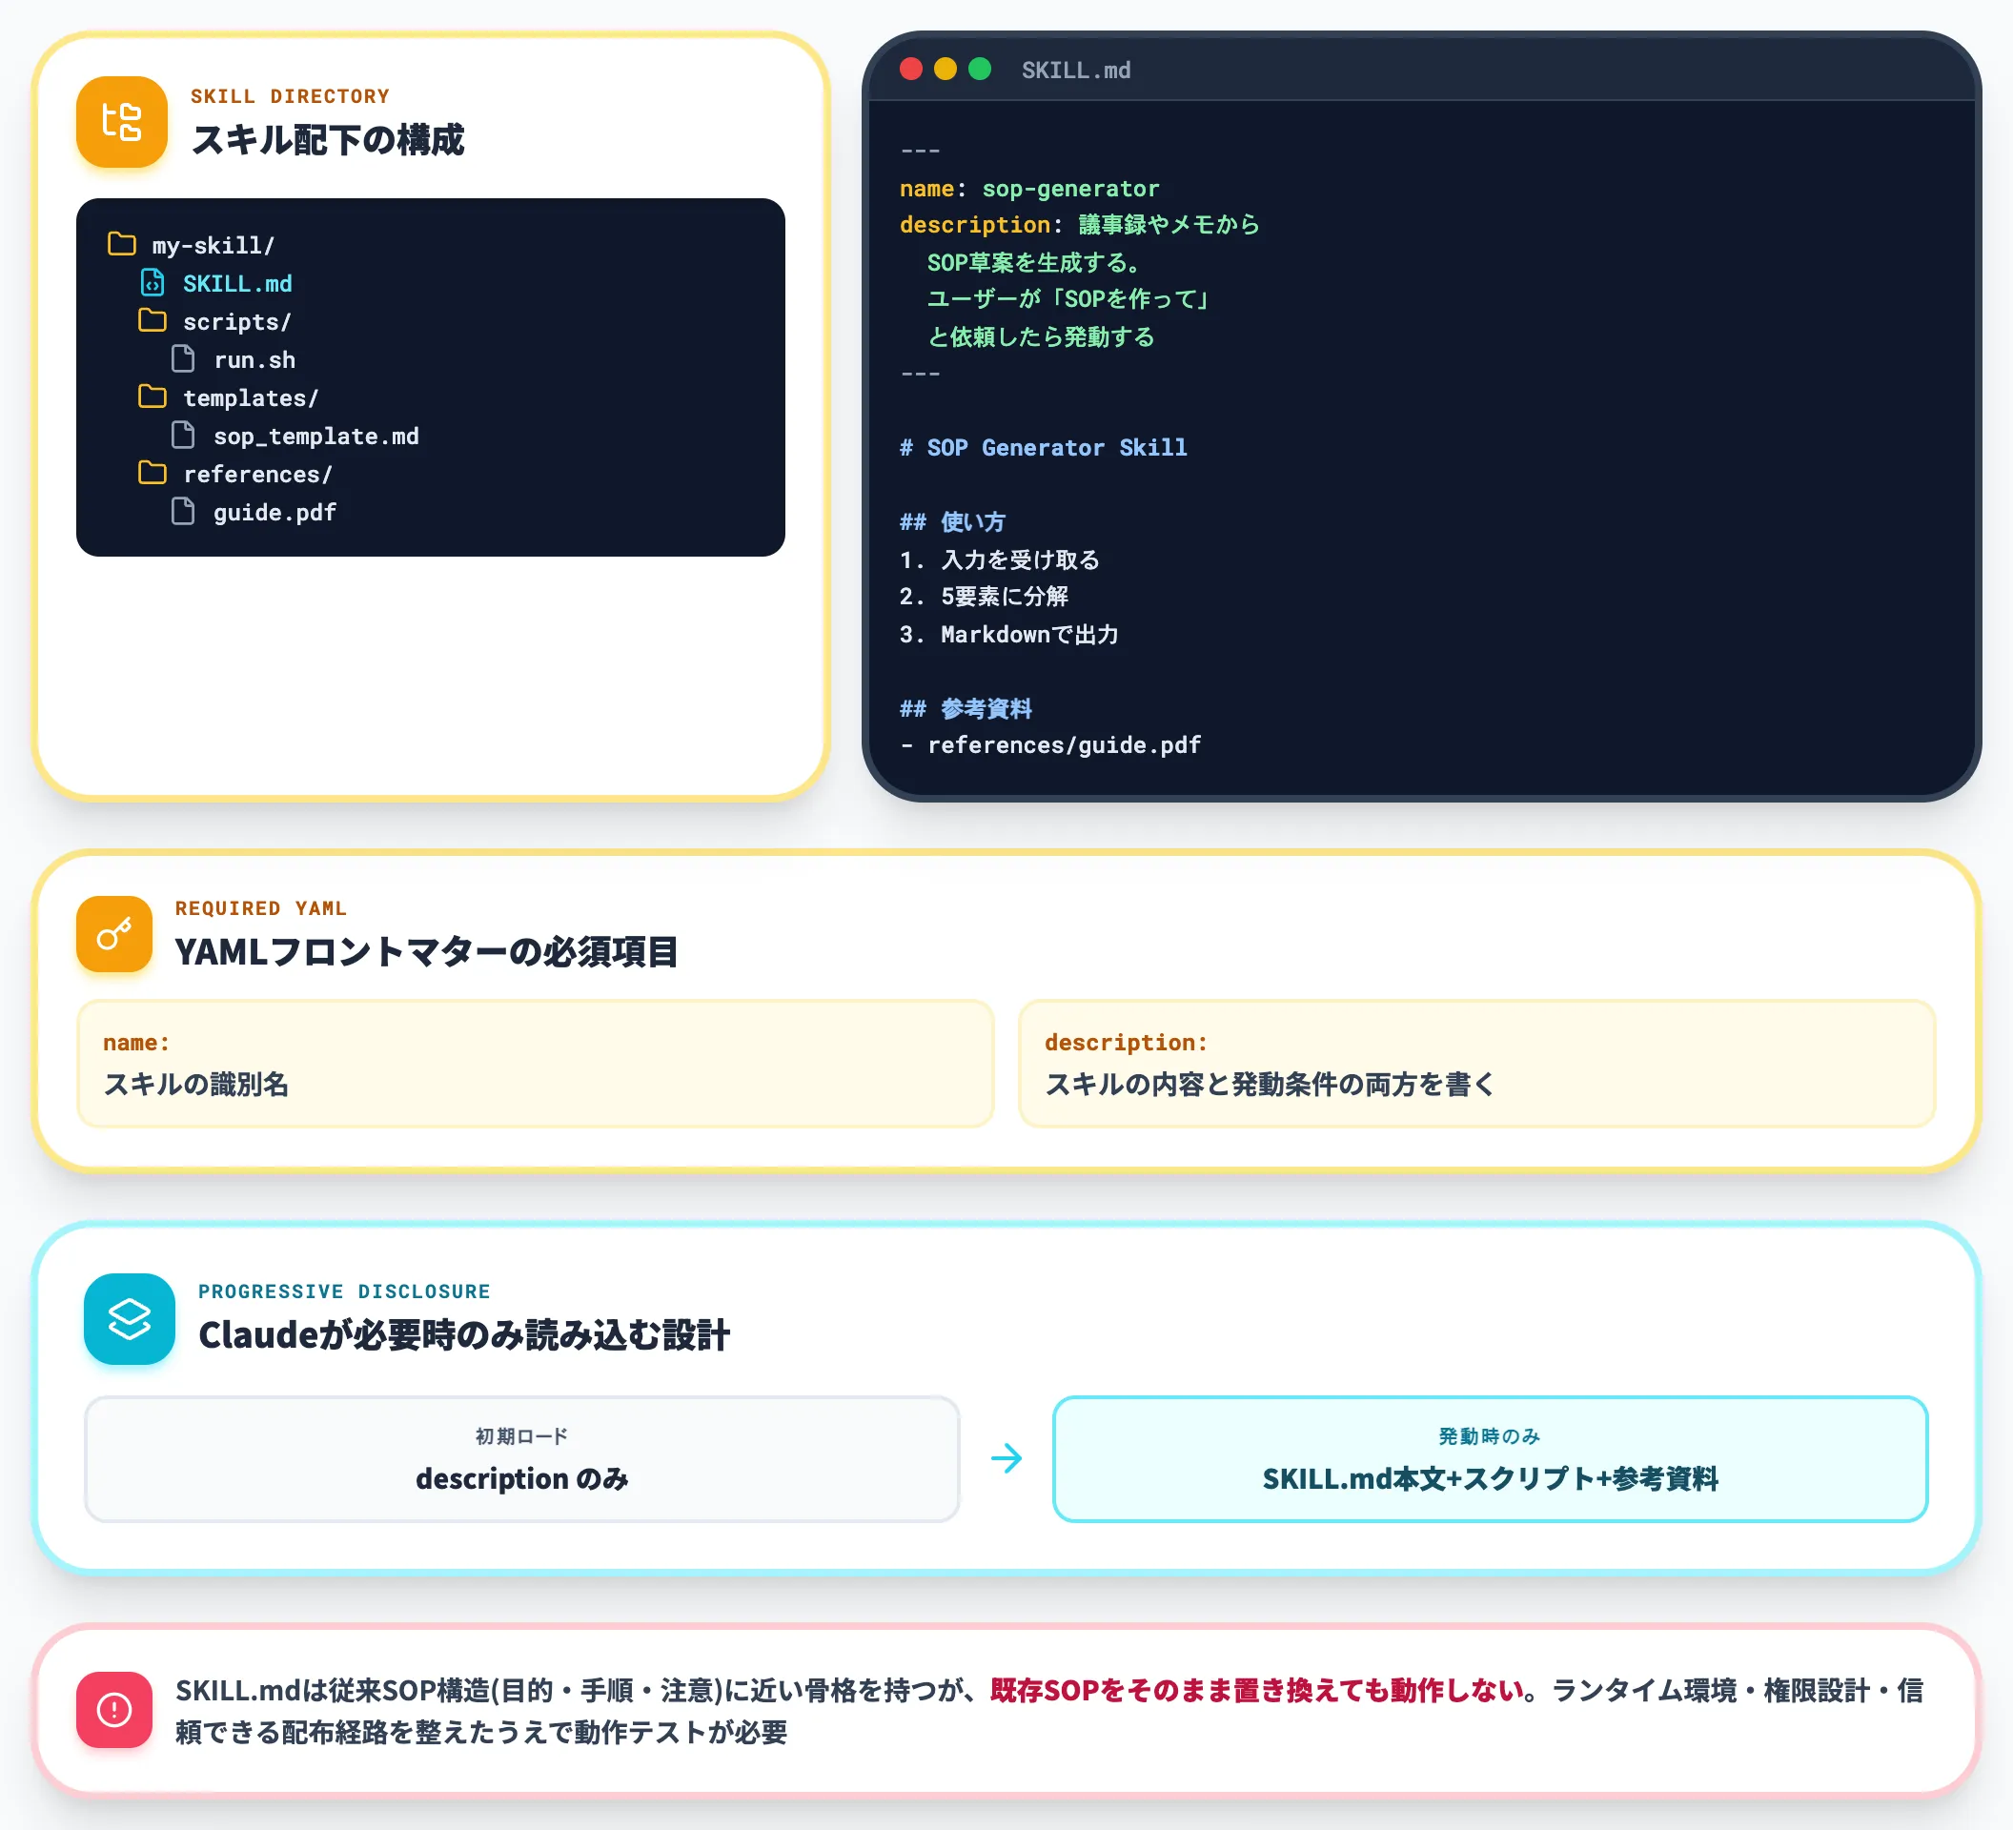Click the arrow between load stages
Image resolution: width=2013 pixels, height=1830 pixels.
coord(1006,1457)
